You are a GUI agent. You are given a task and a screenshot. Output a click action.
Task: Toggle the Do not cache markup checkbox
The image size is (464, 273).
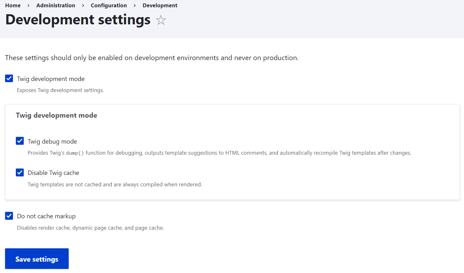[9, 216]
